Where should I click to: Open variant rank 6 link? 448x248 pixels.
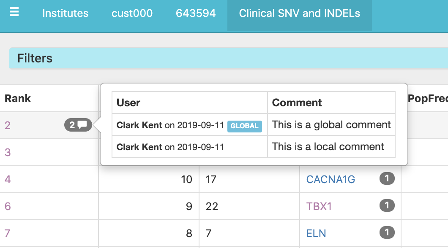click(8, 206)
